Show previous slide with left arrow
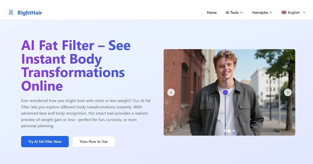 tap(171, 92)
